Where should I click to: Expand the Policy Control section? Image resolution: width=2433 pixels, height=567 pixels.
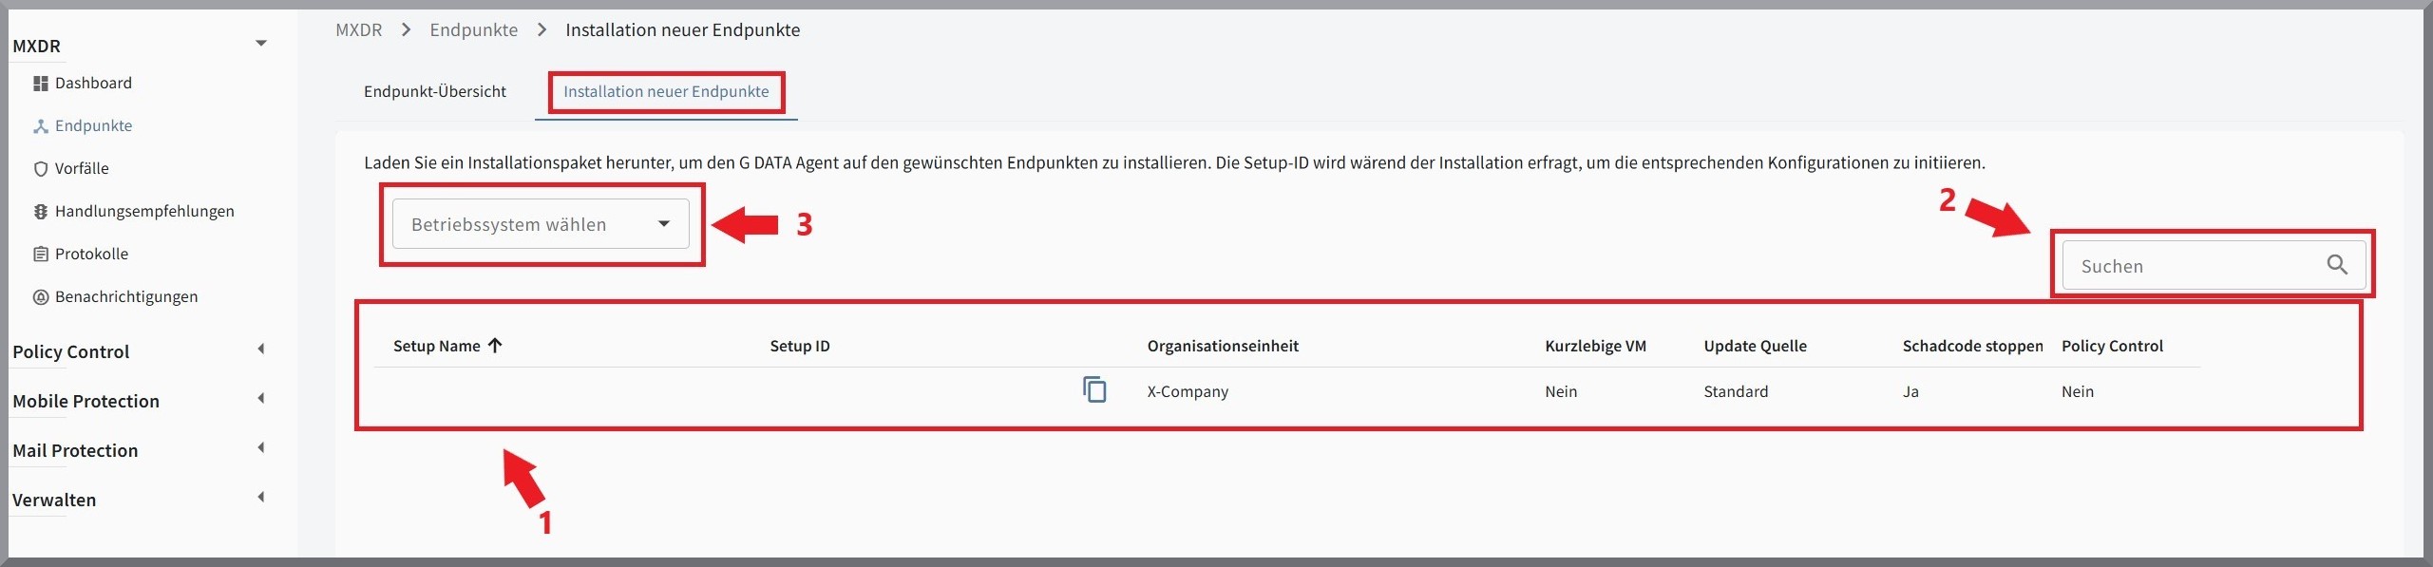click(260, 350)
